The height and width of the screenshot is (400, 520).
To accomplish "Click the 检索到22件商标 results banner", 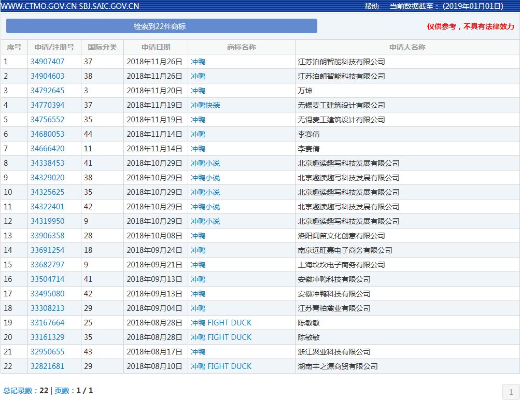I will click(x=162, y=26).
